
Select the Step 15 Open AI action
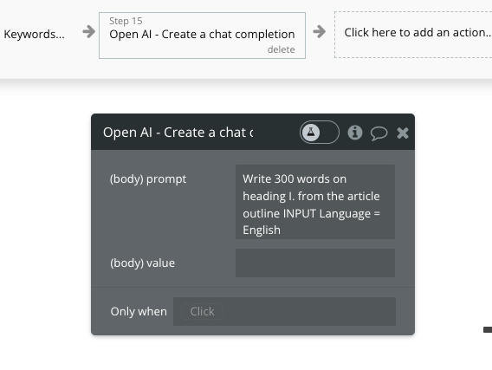pyautogui.click(x=202, y=36)
